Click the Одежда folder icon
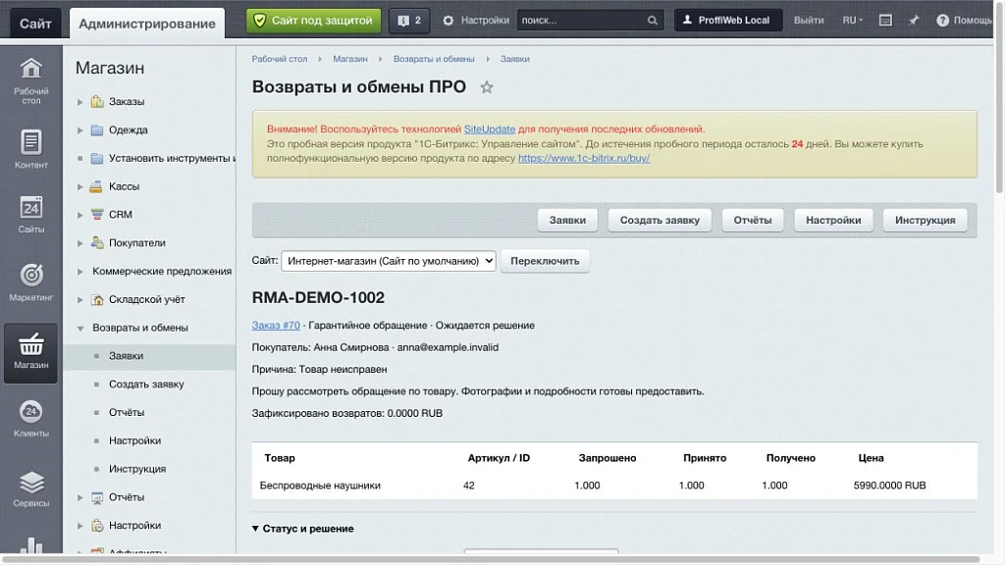This screenshot has width=1005, height=565. click(x=97, y=130)
